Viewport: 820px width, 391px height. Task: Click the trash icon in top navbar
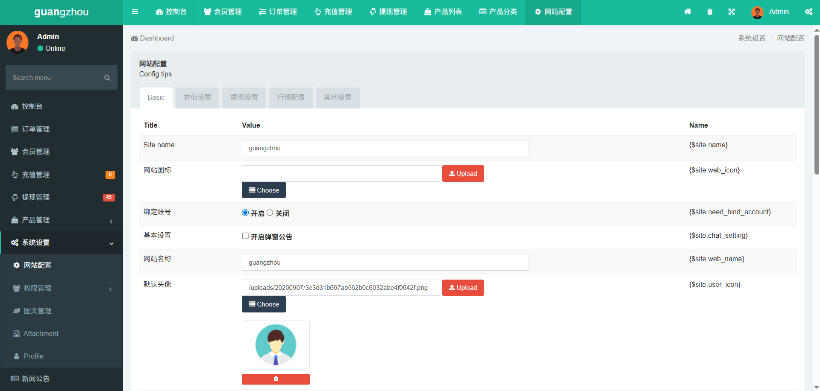pos(710,12)
